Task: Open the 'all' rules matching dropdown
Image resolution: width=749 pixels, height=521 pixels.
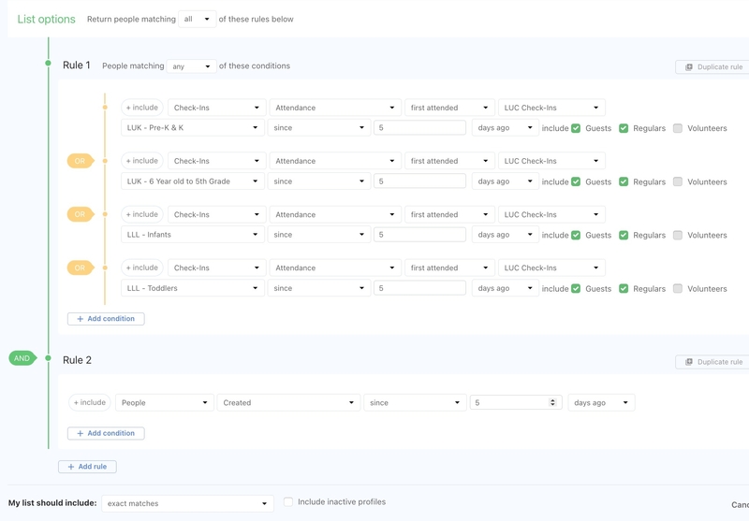Action: pos(197,19)
